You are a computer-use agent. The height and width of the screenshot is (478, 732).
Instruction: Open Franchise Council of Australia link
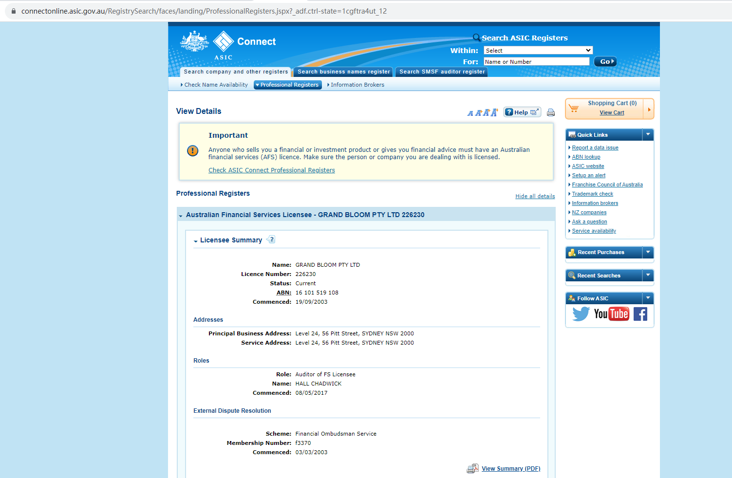607,184
